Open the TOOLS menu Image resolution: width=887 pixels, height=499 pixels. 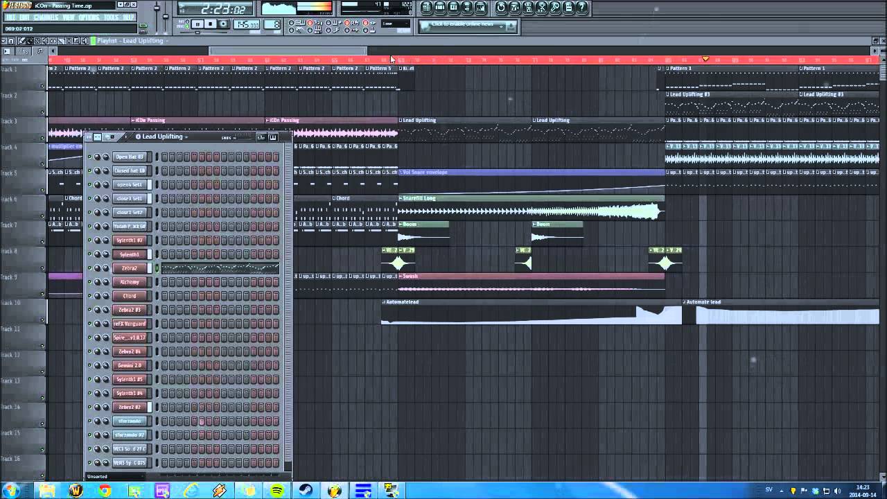tap(111, 17)
